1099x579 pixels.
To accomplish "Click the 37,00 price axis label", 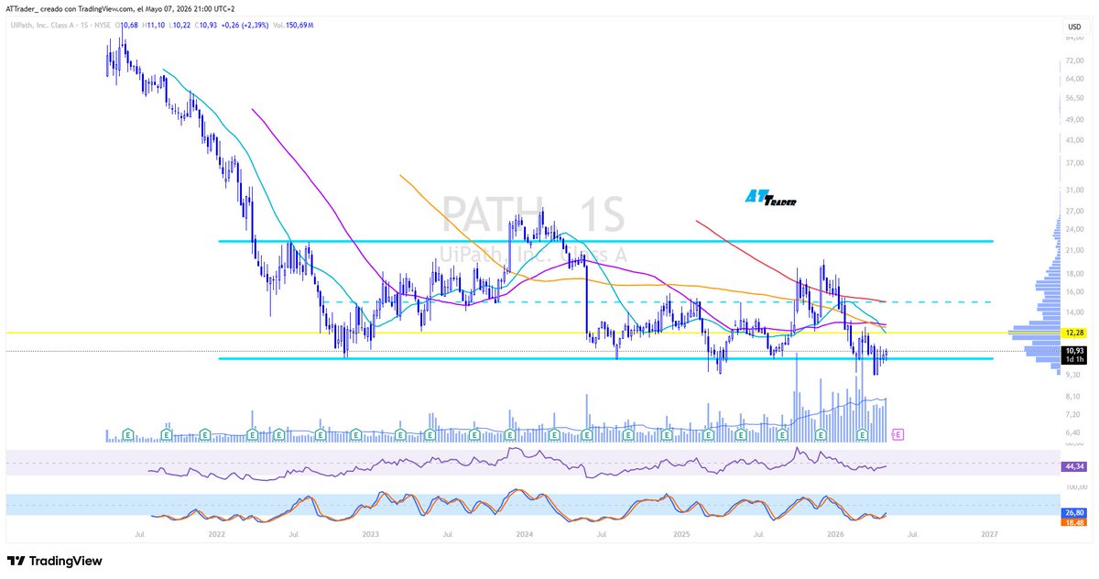I will click(1073, 162).
